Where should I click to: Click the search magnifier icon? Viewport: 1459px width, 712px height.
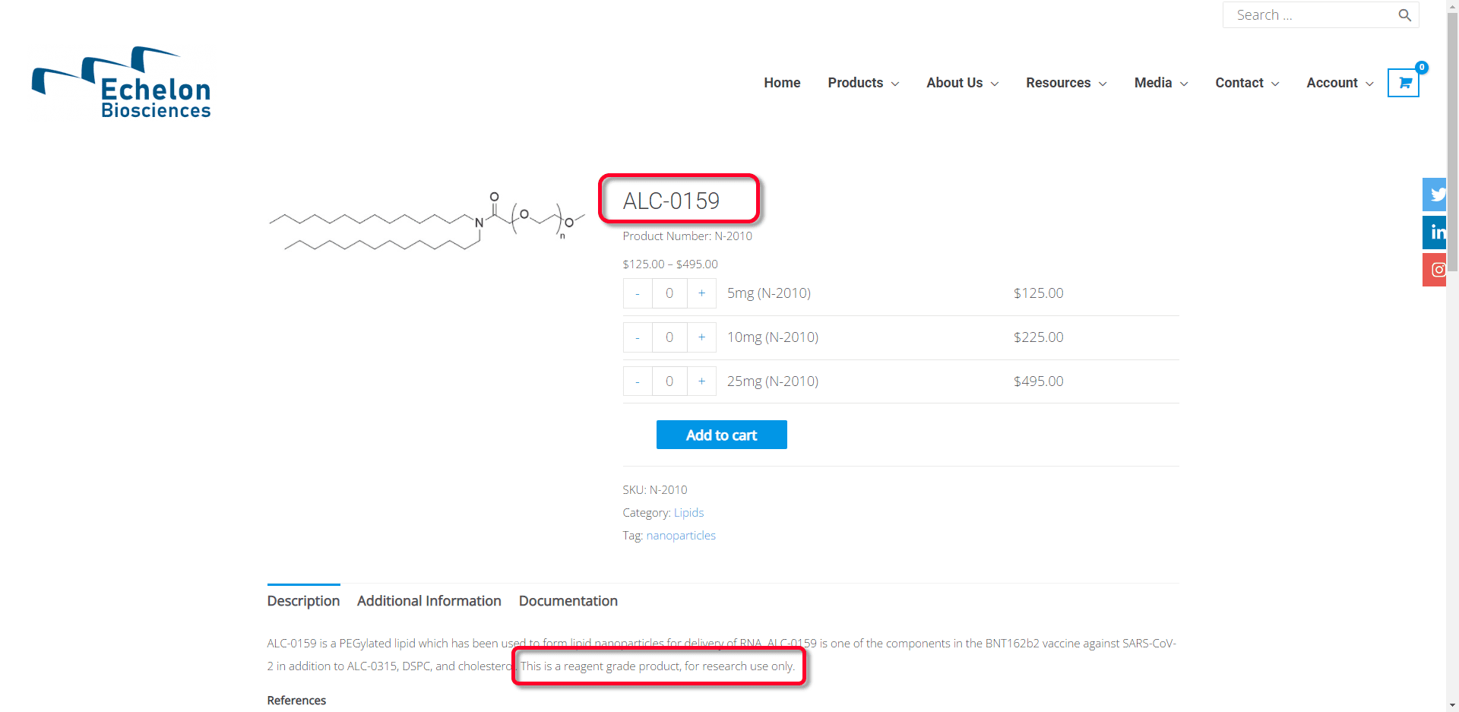tap(1404, 15)
